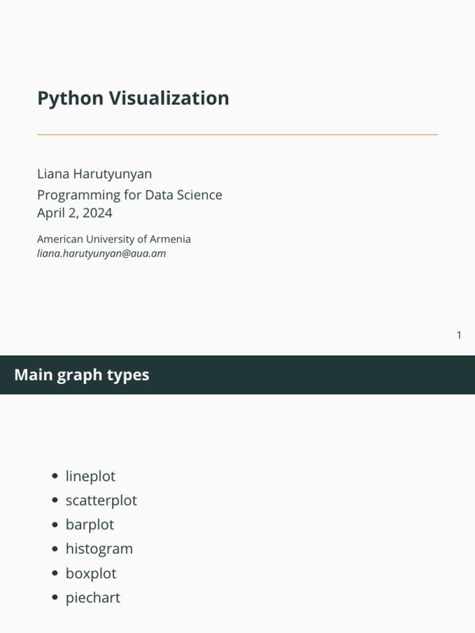Click "American University of Armenia" text
The height and width of the screenshot is (633, 475).
click(x=114, y=239)
